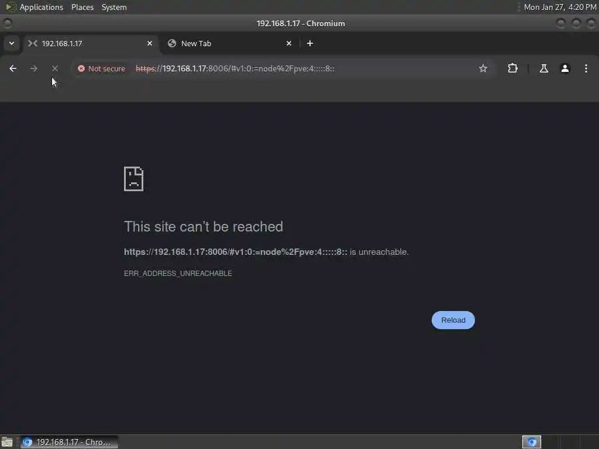Go back using the browser back arrow

click(x=13, y=68)
